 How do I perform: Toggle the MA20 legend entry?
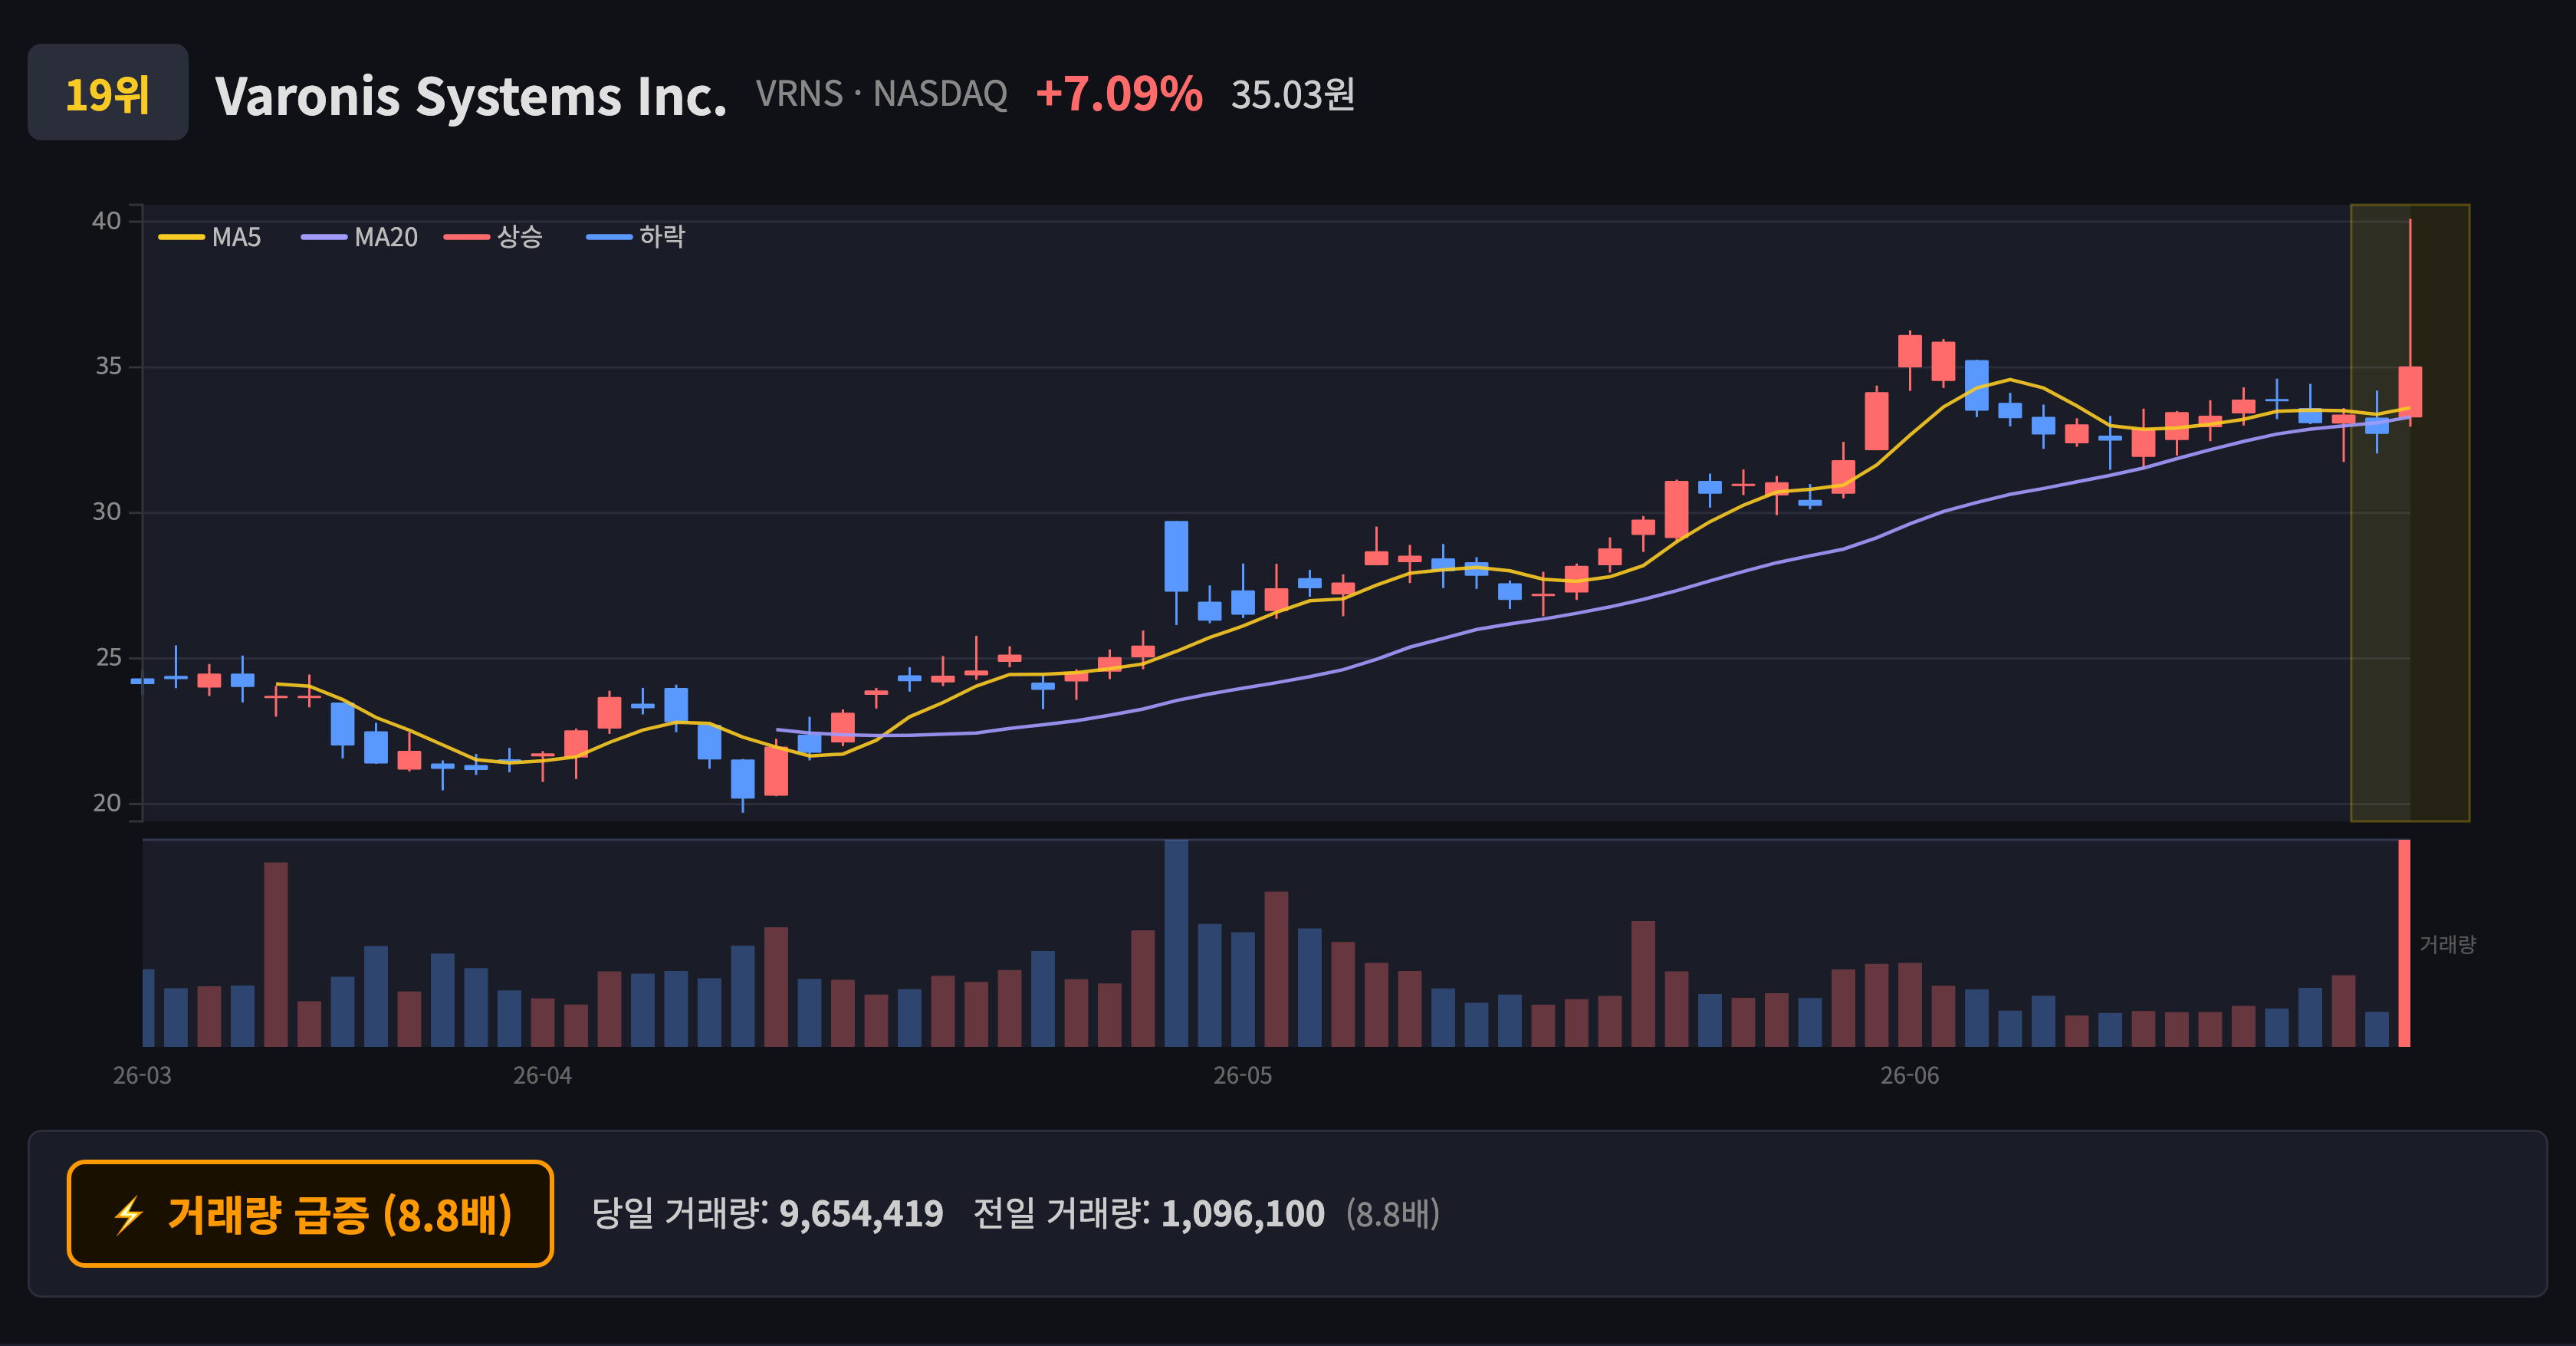coord(359,237)
